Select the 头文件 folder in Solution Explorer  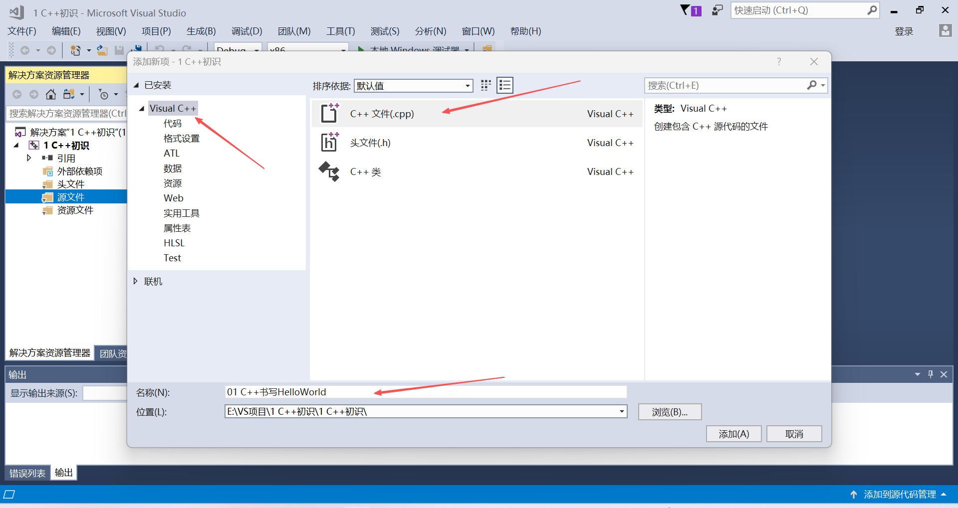(x=71, y=184)
